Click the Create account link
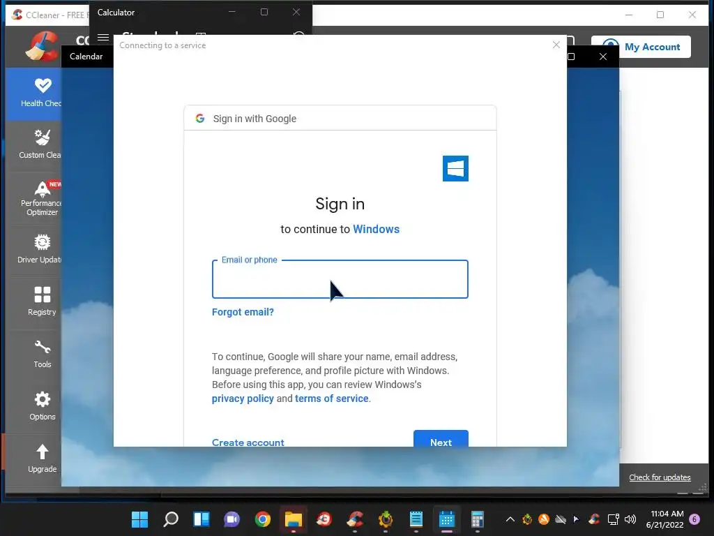This screenshot has width=714, height=536. pos(248,442)
